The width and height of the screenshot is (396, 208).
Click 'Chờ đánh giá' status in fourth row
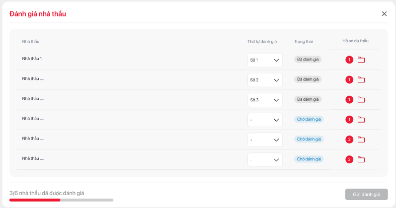pos(309,119)
